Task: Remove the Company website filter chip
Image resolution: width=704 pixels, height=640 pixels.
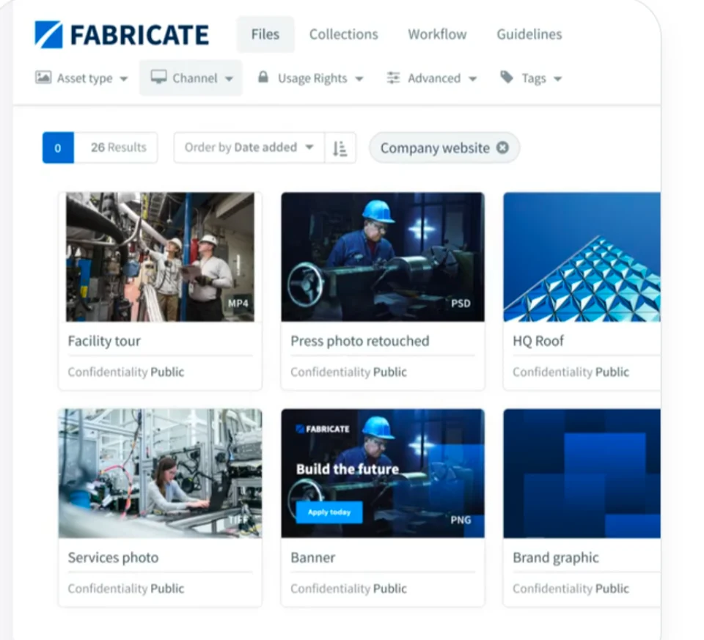Action: pos(502,147)
